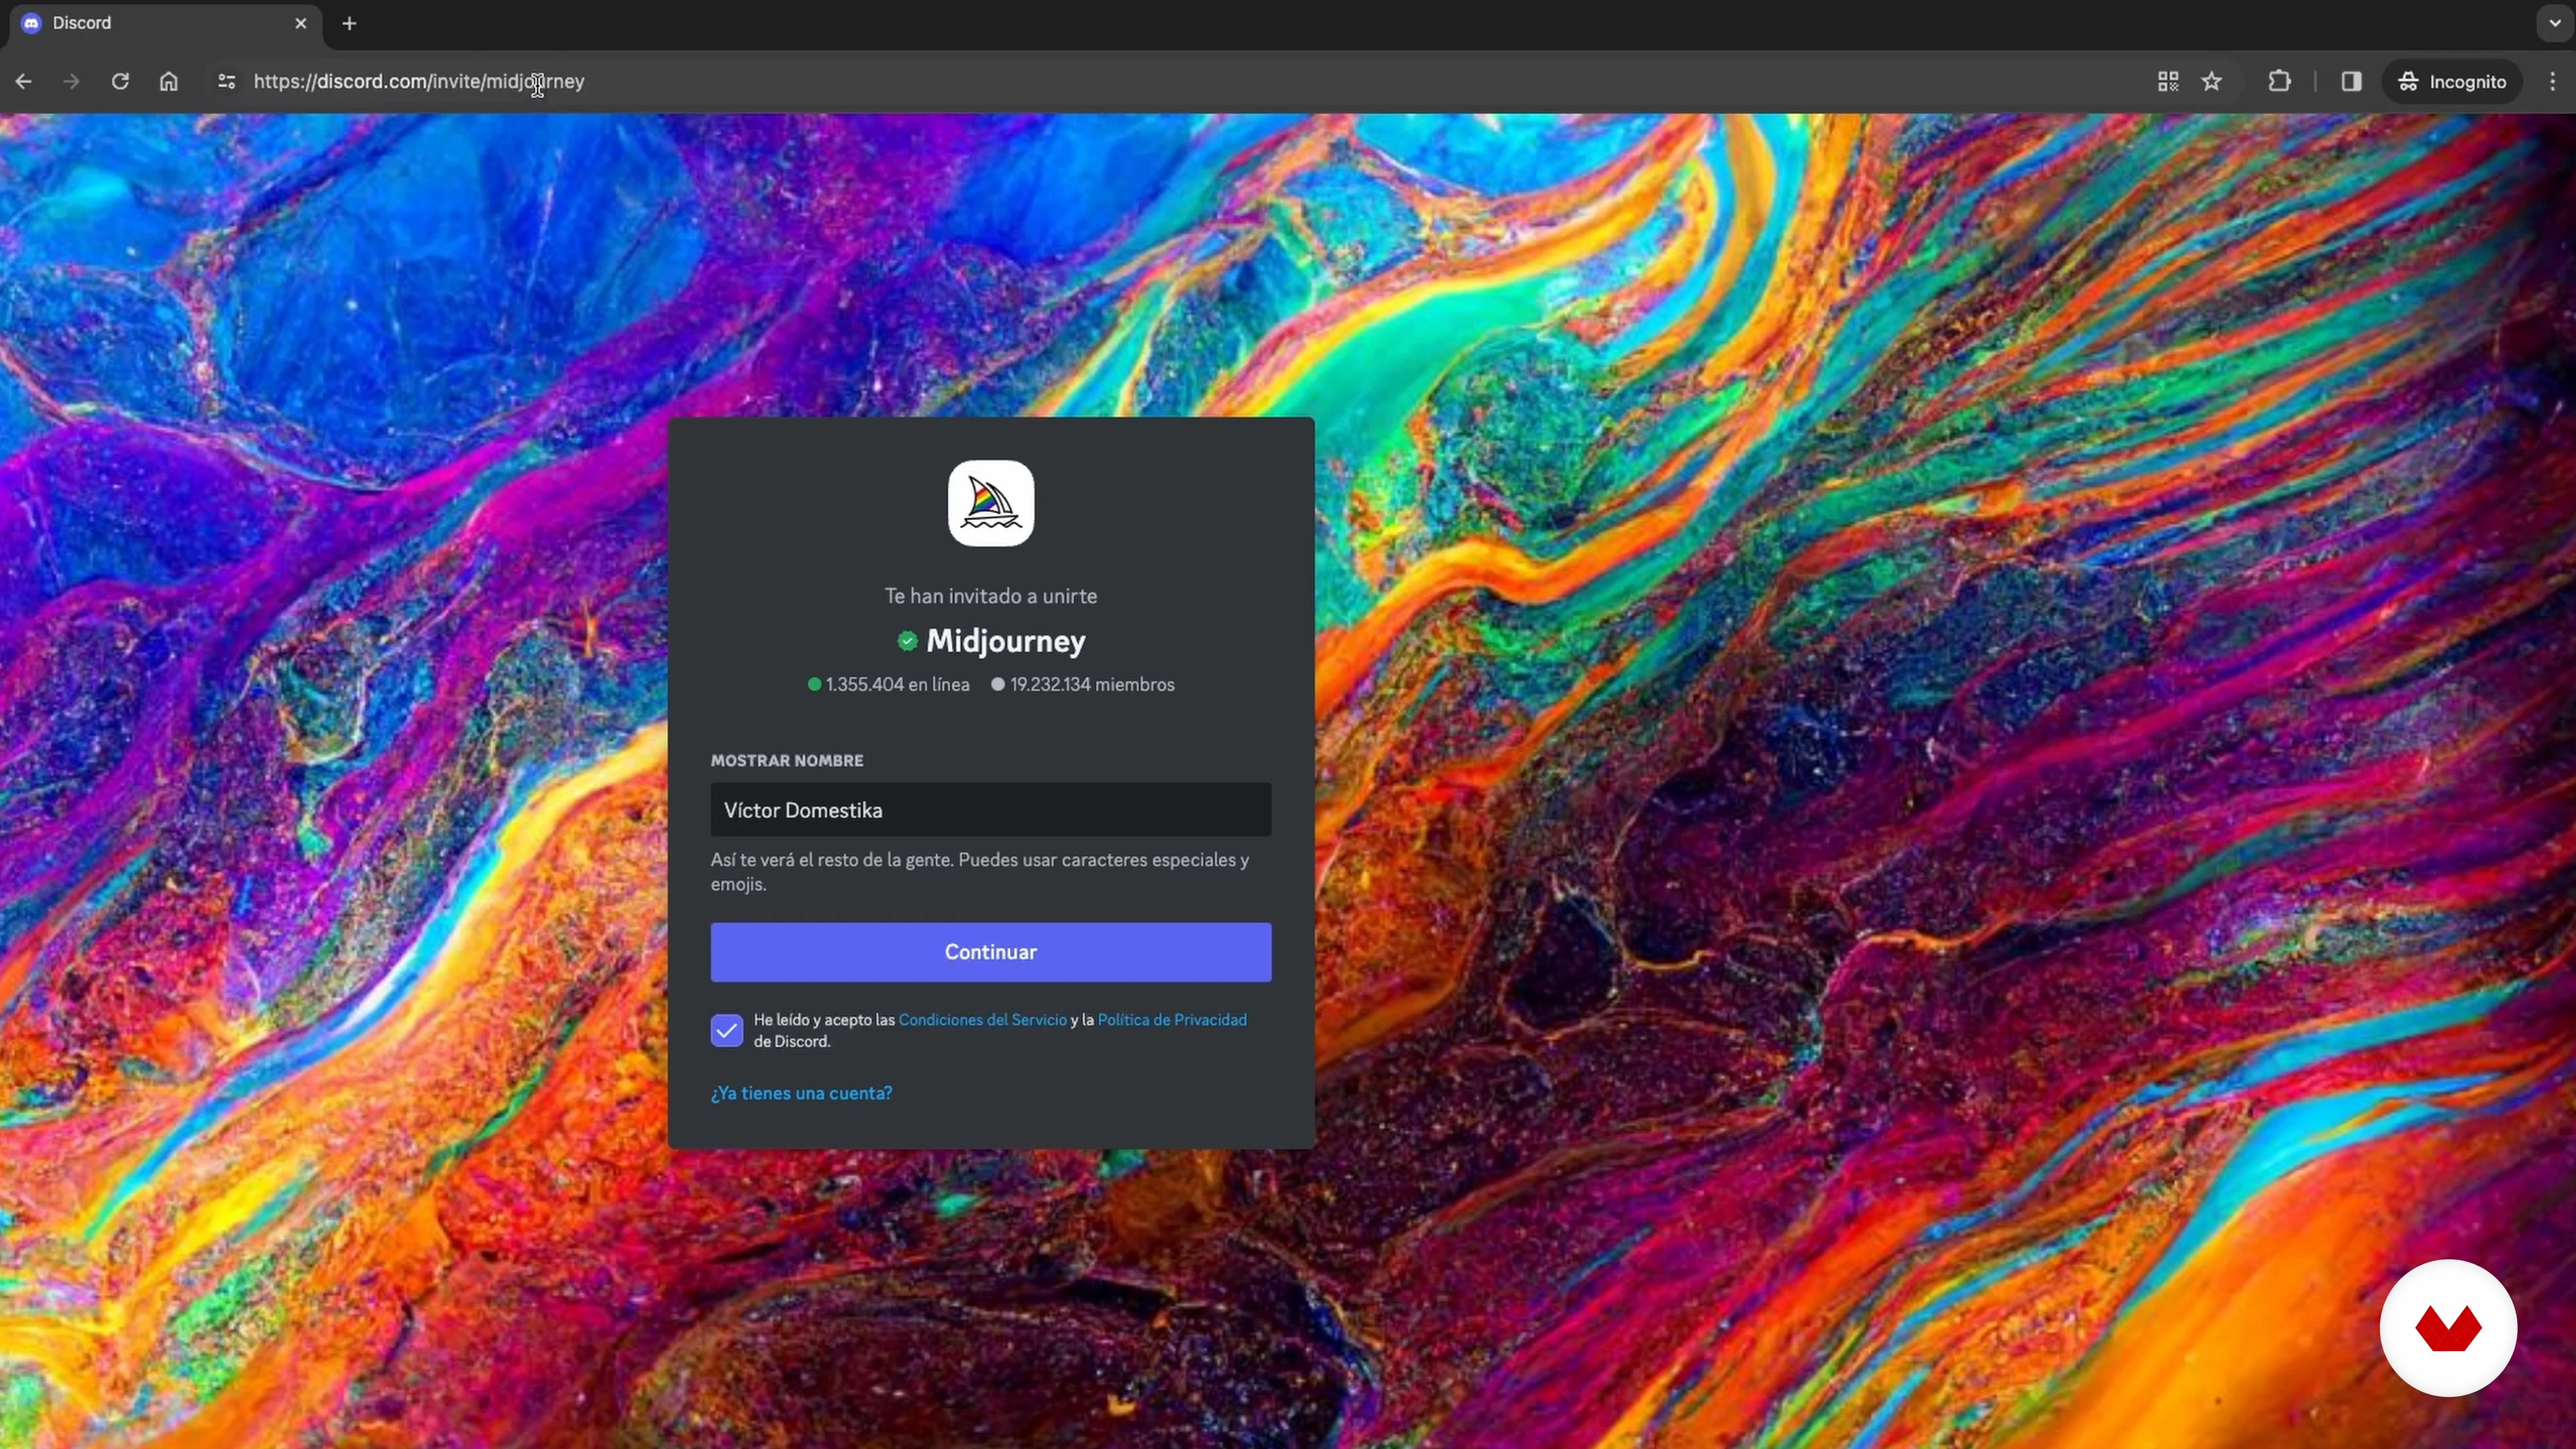Click the QR code icon in address bar
The height and width of the screenshot is (1449, 2576).
(x=2168, y=82)
